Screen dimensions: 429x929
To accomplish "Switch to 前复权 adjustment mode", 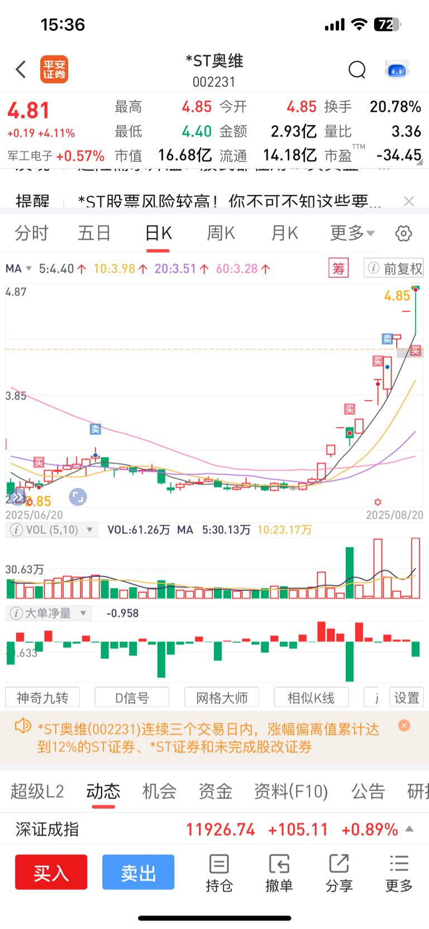I will coord(403,269).
